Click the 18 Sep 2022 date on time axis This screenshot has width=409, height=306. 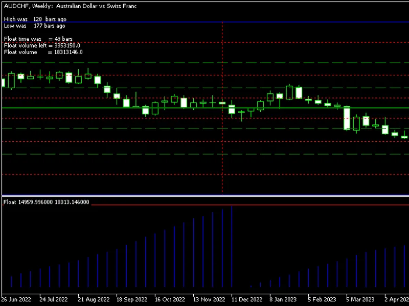(x=132, y=299)
